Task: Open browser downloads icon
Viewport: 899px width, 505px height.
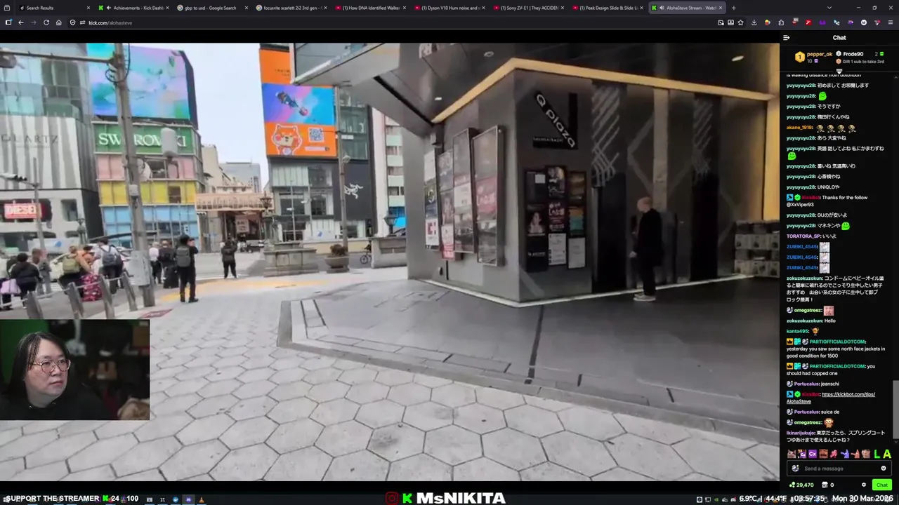Action: click(x=754, y=22)
